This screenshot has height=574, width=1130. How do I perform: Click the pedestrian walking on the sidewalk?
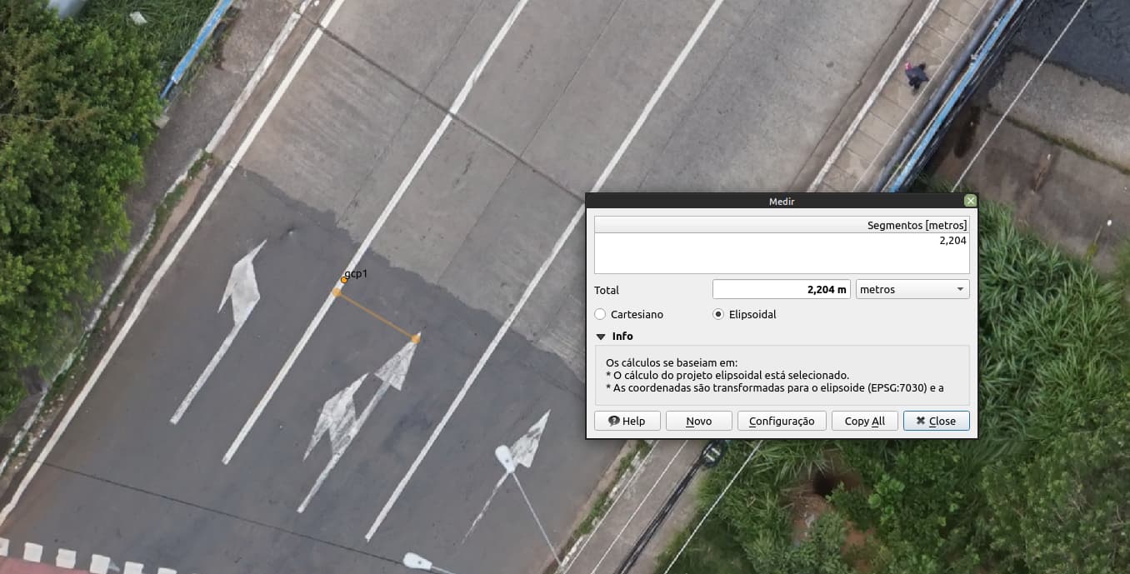pyautogui.click(x=916, y=76)
